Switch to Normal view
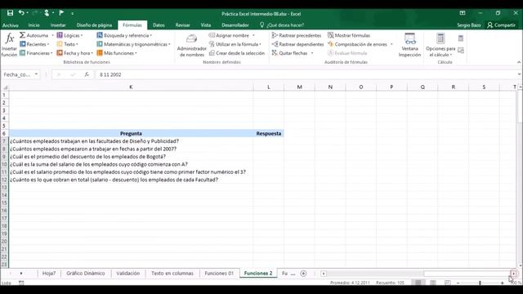Viewport: 523px width, 294px height. click(x=418, y=283)
